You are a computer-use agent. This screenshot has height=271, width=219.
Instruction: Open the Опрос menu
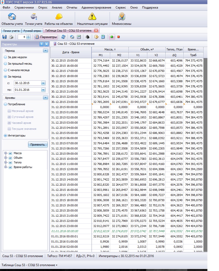coord(43,7)
